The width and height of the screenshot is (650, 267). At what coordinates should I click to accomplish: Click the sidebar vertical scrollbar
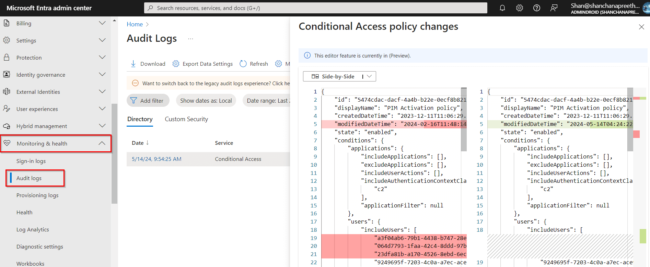coord(114,153)
